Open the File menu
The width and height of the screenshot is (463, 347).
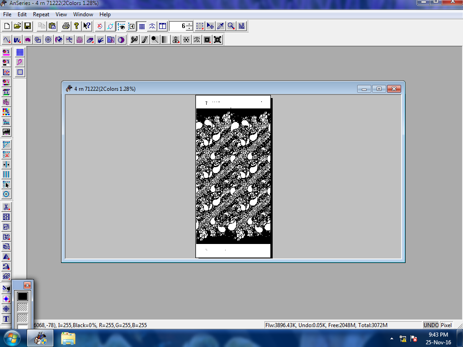click(7, 14)
